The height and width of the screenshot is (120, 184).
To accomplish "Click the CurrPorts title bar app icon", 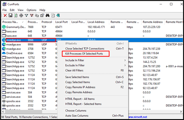I will point(4,4).
